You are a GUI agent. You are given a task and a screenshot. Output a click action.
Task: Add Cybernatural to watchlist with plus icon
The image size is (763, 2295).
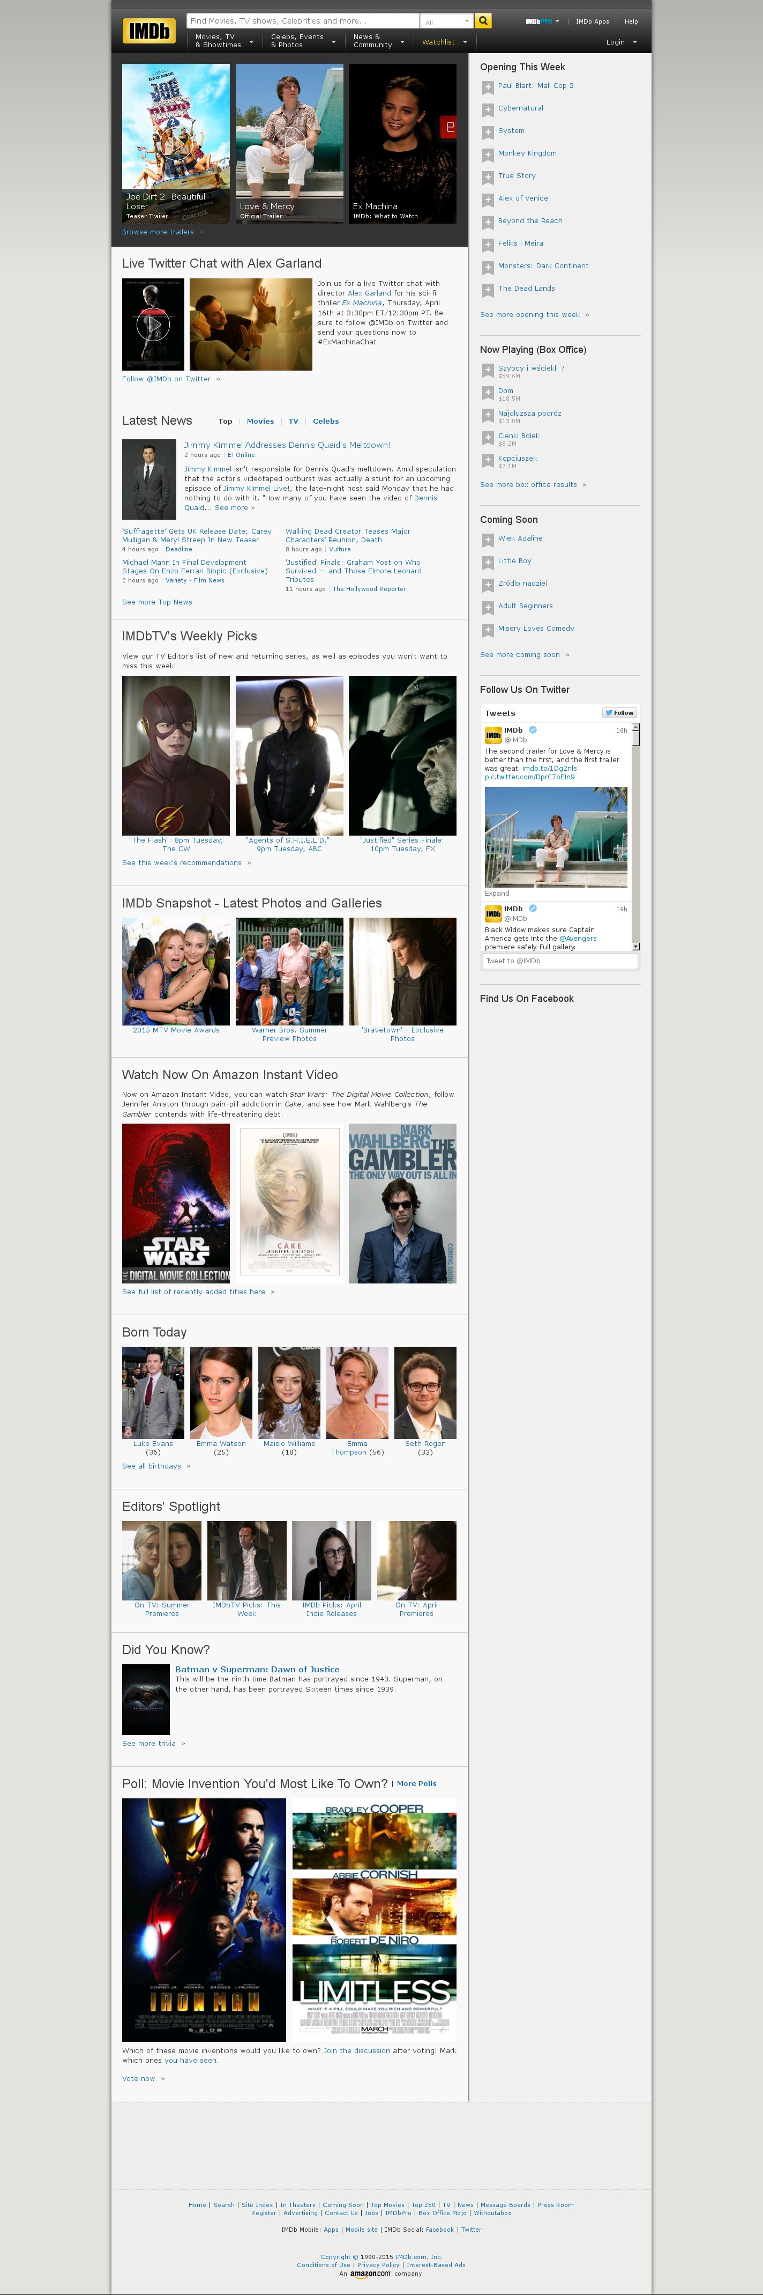[x=488, y=109]
